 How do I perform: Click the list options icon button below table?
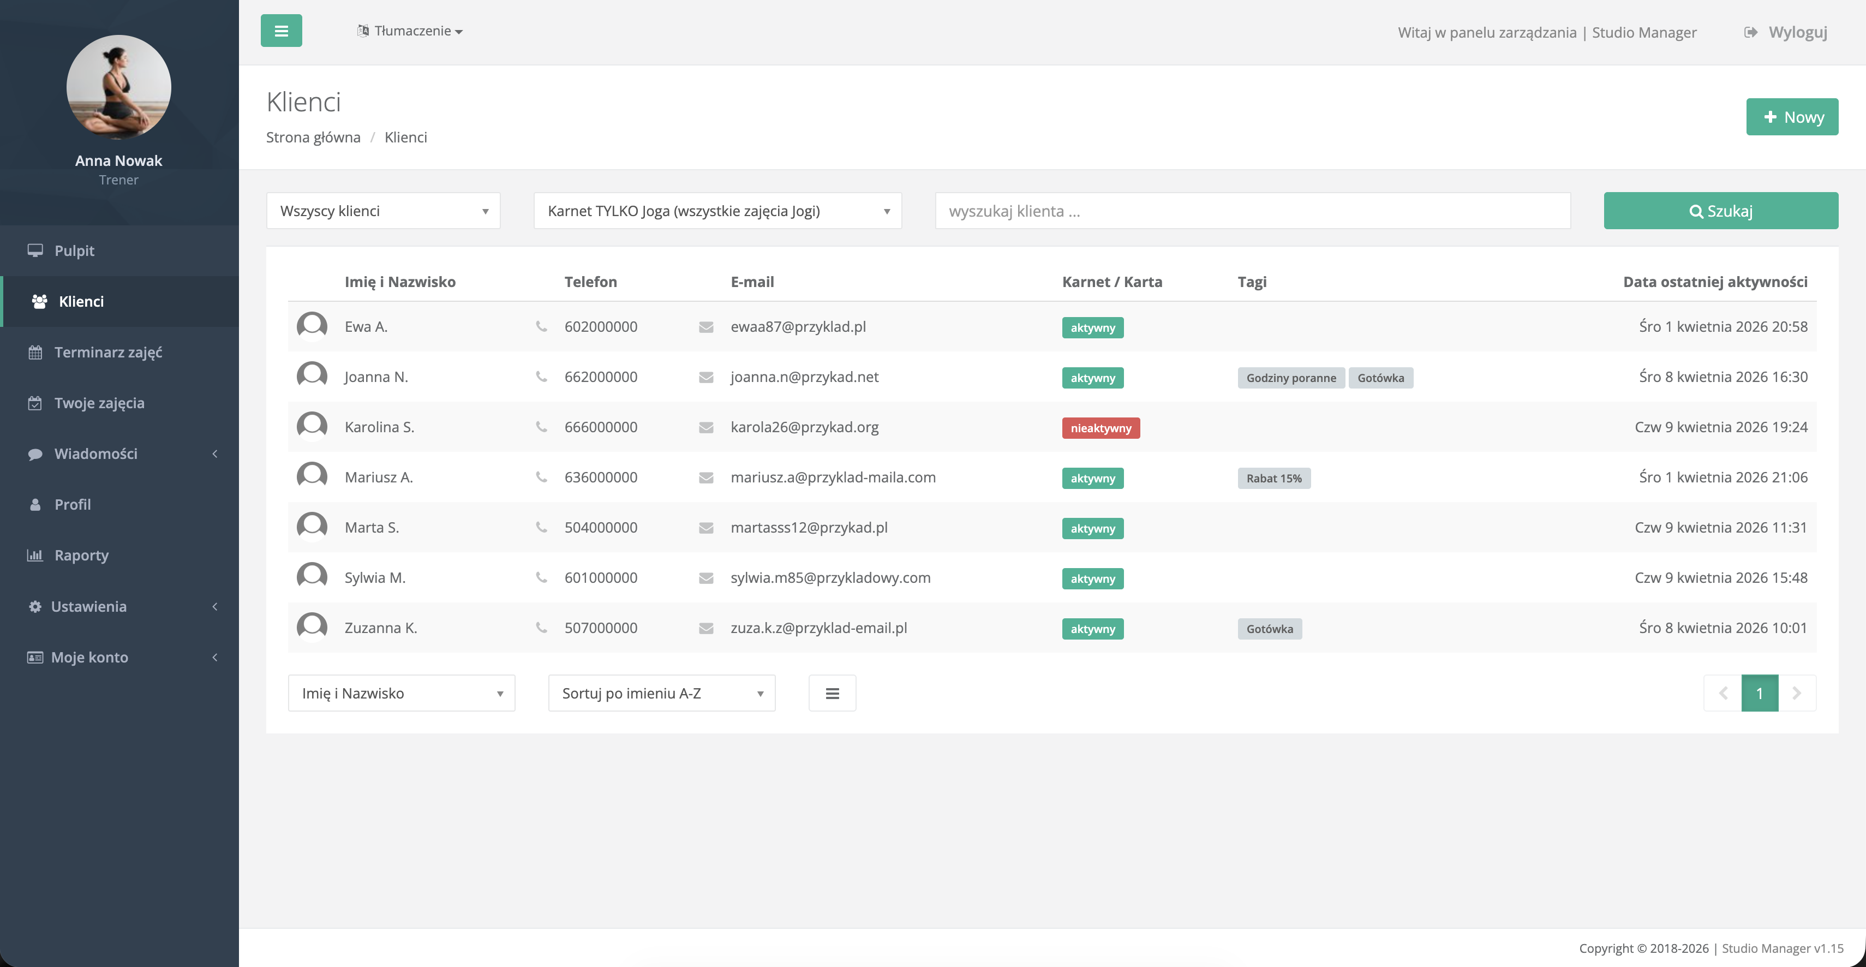(x=832, y=693)
